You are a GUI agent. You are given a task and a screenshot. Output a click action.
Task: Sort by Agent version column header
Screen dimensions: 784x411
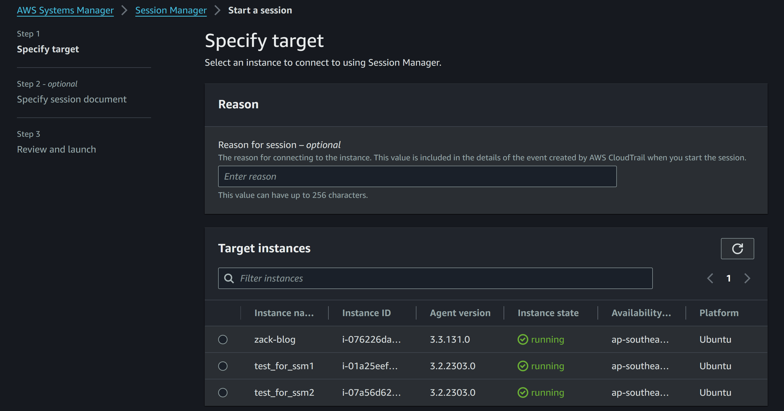point(460,313)
